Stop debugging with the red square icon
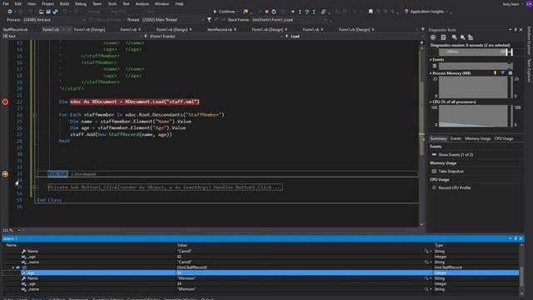Image resolution: width=533 pixels, height=300 pixels. pos(266,12)
